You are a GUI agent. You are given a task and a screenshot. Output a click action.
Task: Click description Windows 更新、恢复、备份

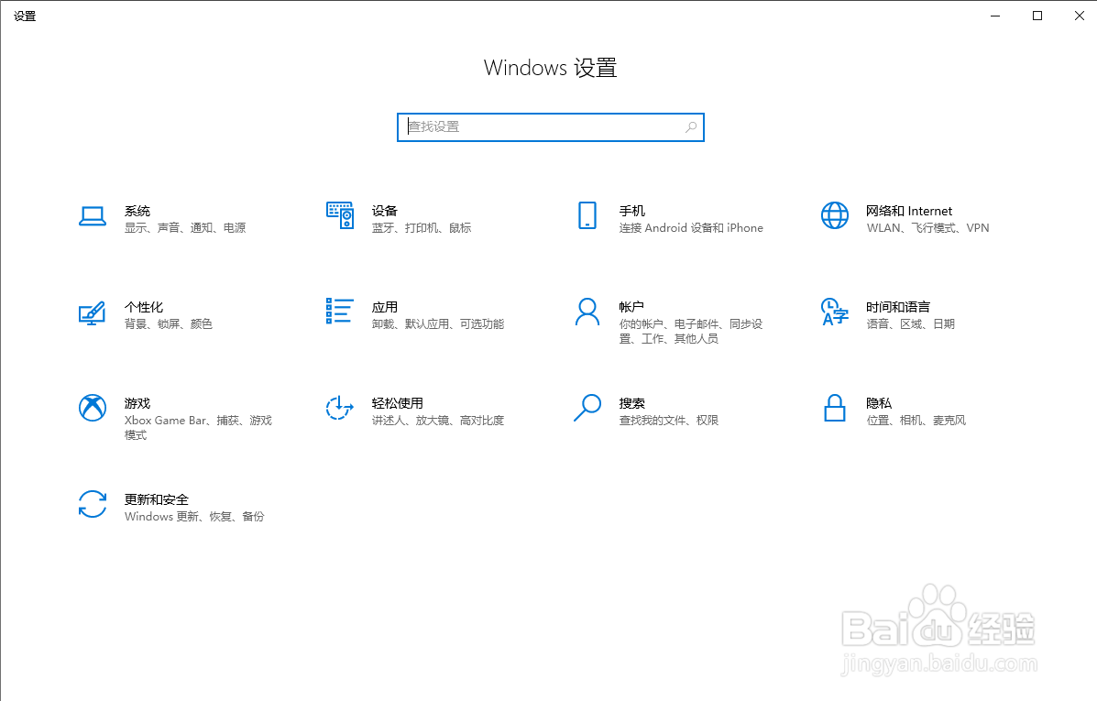pos(194,516)
